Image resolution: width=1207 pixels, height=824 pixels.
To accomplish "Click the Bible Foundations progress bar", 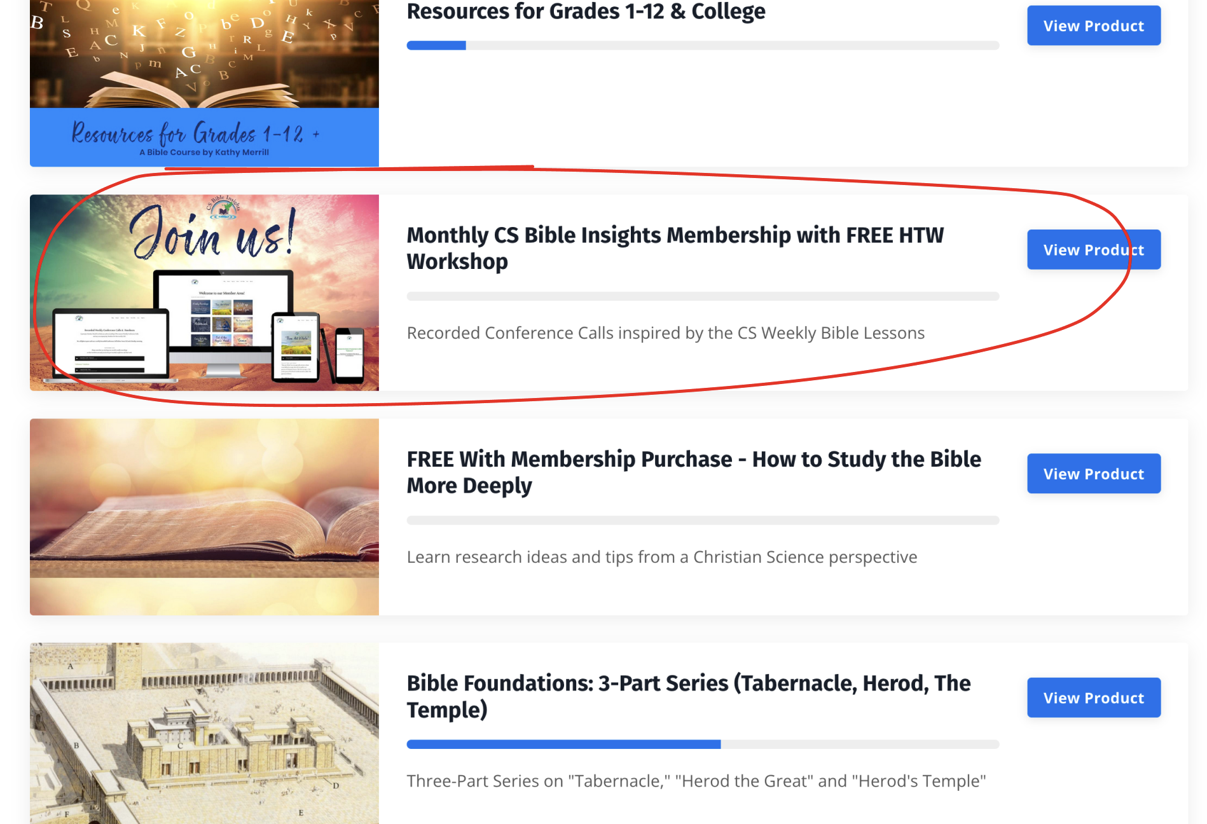I will [703, 744].
